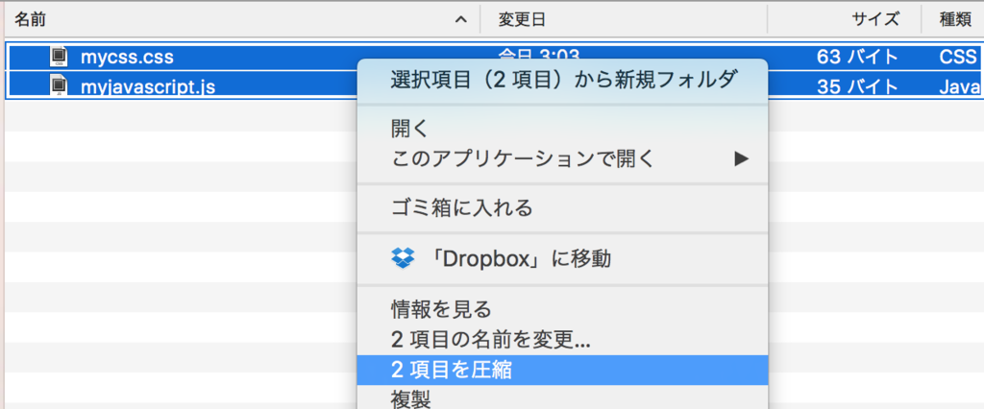Click the mycss.css file icon

pyautogui.click(x=60, y=57)
